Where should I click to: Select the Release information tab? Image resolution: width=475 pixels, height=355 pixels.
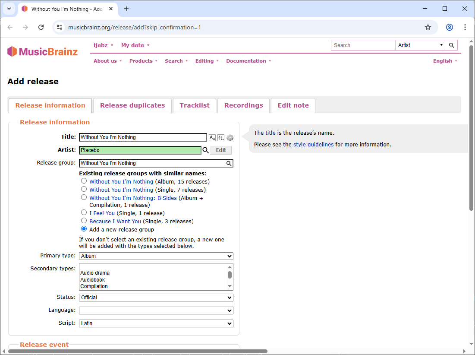[50, 105]
